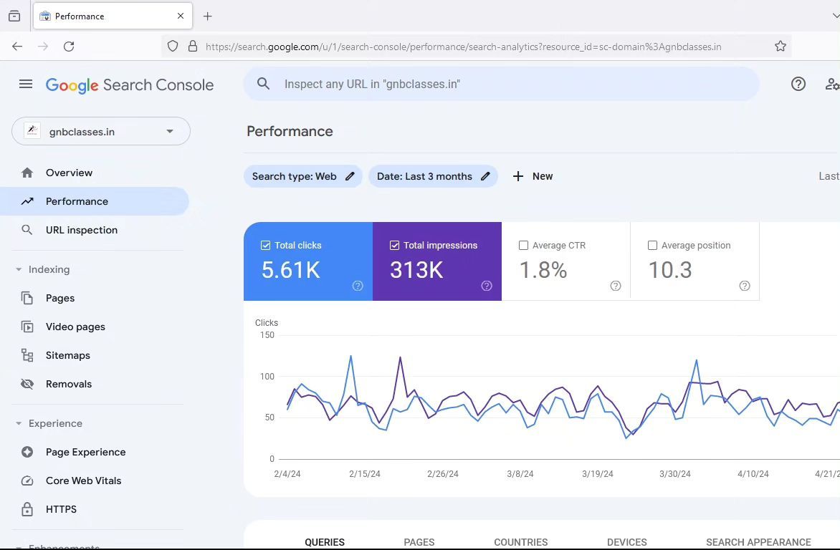Open the Help question mark icon
The height and width of the screenshot is (550, 840).
pyautogui.click(x=798, y=84)
